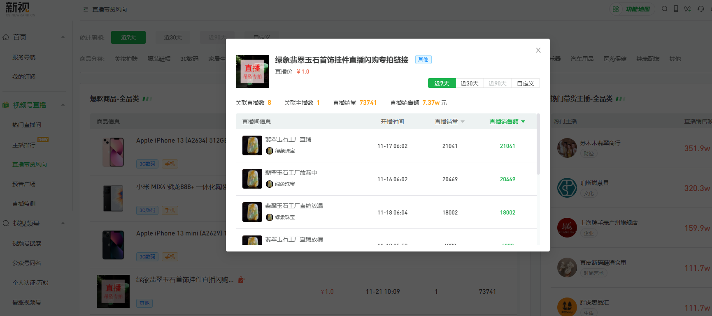
Task: Click 翡翠玉石工厂直销 live room title
Action: tap(288, 139)
